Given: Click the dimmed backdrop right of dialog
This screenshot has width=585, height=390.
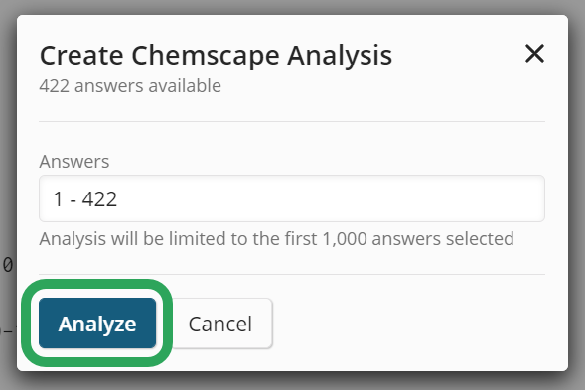Looking at the screenshot, I should coord(577,187).
